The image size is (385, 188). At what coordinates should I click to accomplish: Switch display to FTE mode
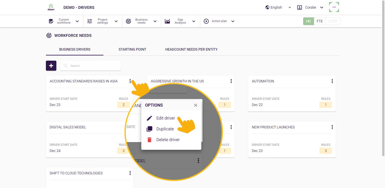(320, 21)
